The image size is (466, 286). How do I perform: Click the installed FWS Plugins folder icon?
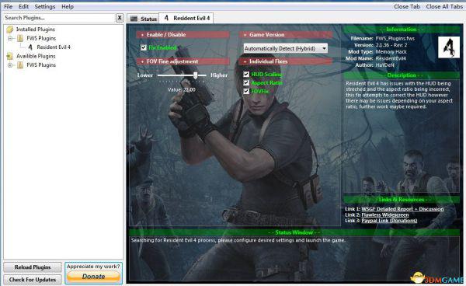[20, 38]
